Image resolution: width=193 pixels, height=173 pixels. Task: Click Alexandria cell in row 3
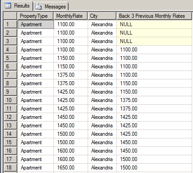tap(102, 41)
